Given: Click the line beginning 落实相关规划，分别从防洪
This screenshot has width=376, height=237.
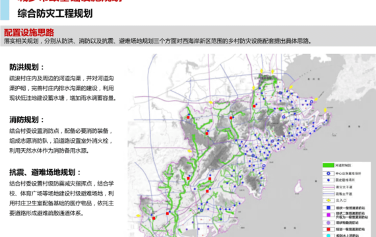Looking at the screenshot, I should (x=158, y=41).
